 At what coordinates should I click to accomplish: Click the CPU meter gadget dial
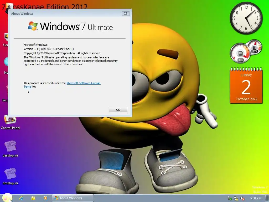point(240,53)
